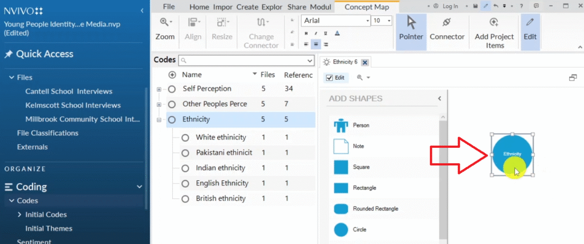Click the Square shape icon

pyautogui.click(x=341, y=167)
